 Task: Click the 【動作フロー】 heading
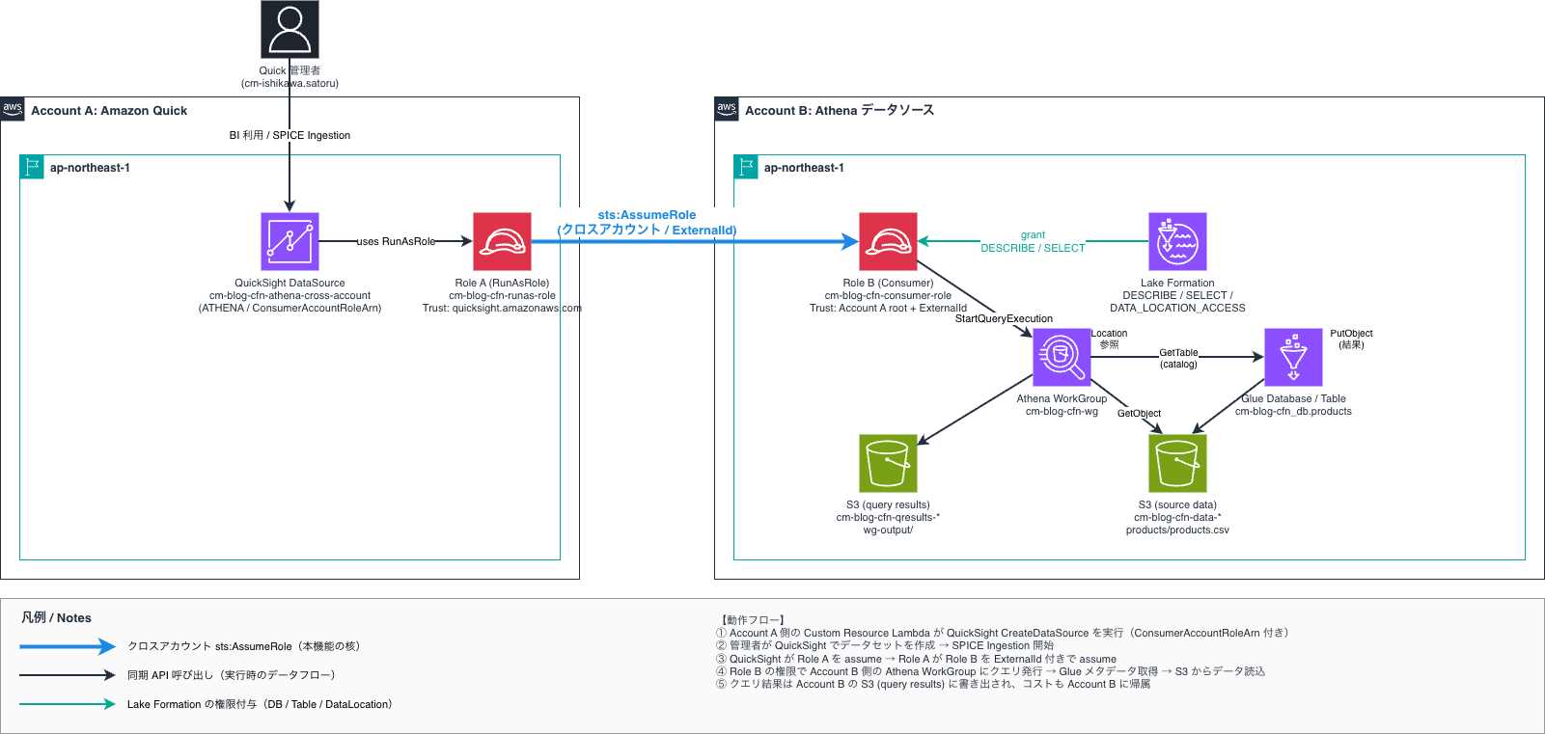click(753, 620)
